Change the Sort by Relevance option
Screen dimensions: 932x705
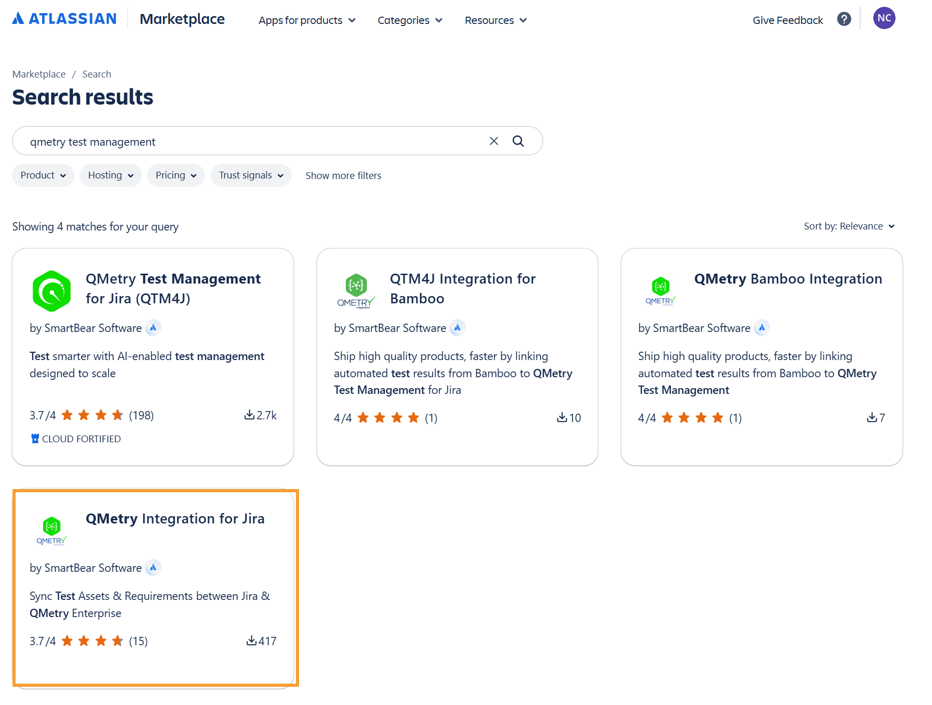(849, 226)
